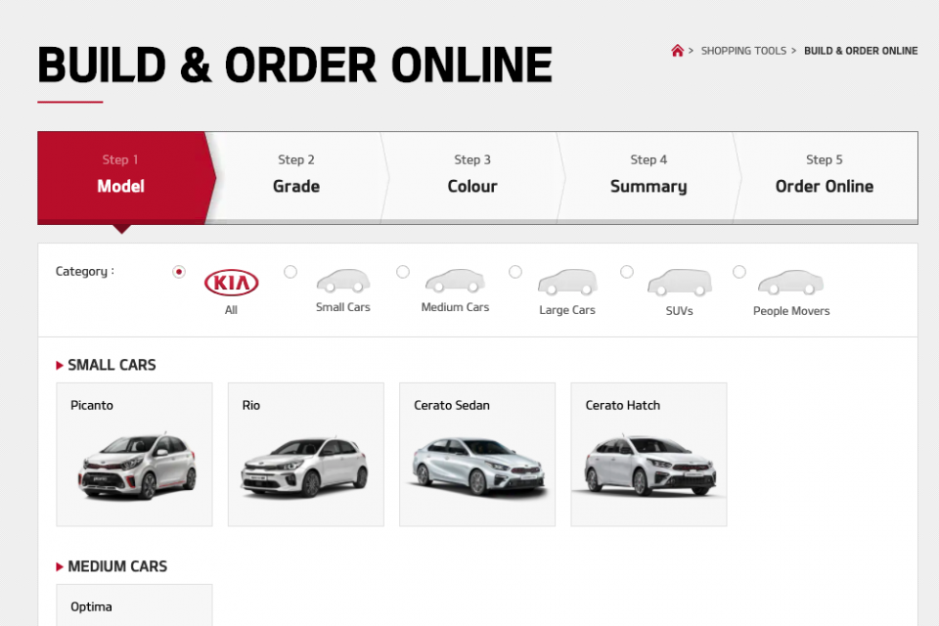Collapse the MEDIUM CARS section arrow

60,566
